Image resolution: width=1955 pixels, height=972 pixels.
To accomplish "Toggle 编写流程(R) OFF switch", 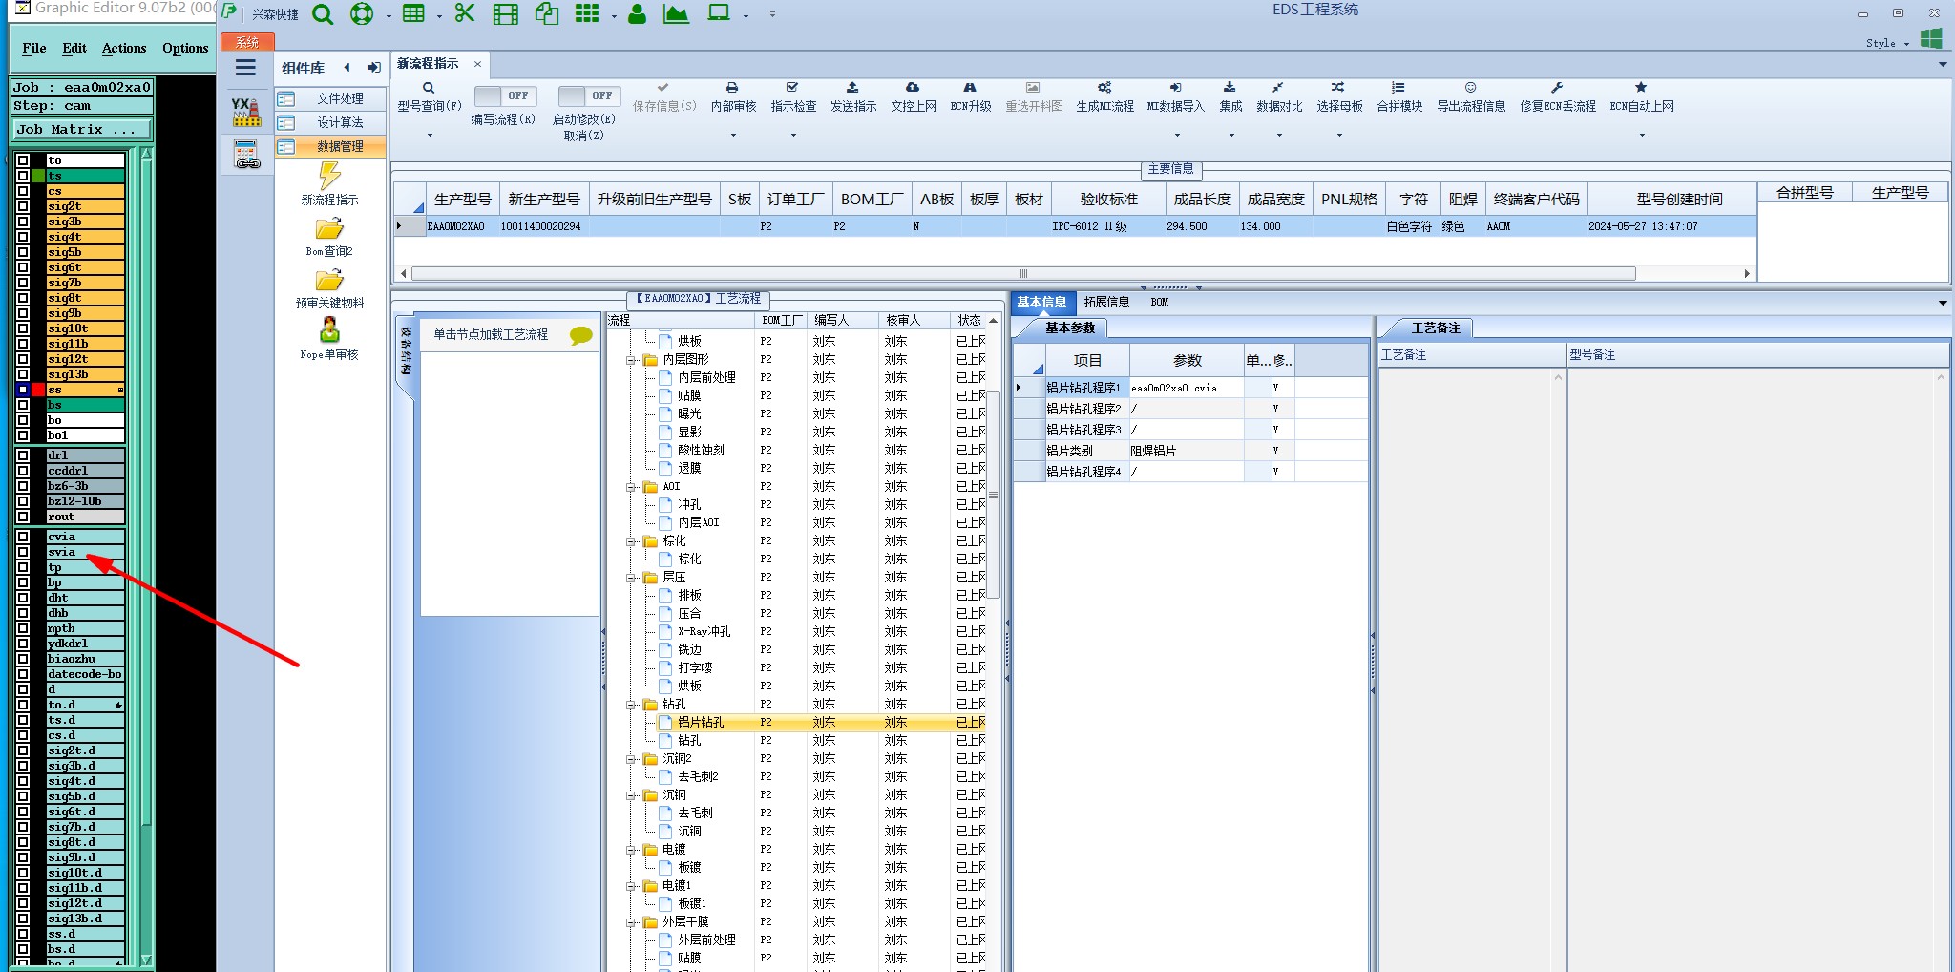I will tap(505, 95).
